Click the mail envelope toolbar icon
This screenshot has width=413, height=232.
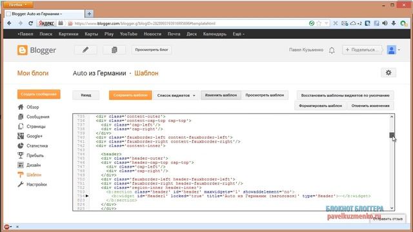(x=345, y=23)
